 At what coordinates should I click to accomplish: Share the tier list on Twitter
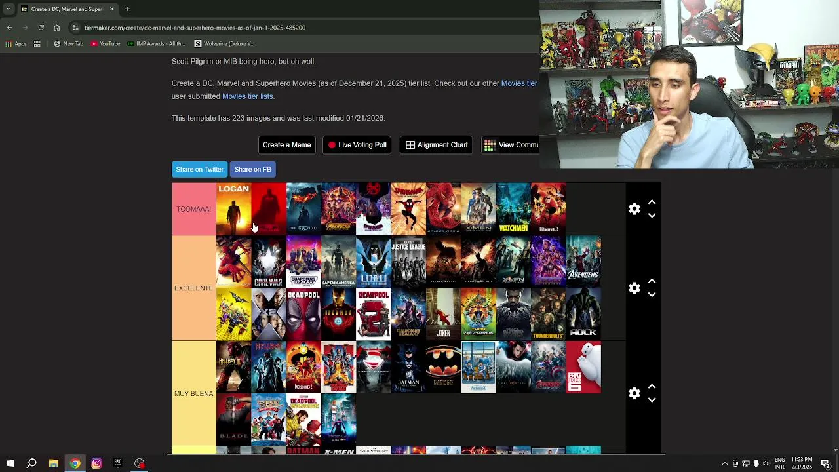pyautogui.click(x=200, y=169)
